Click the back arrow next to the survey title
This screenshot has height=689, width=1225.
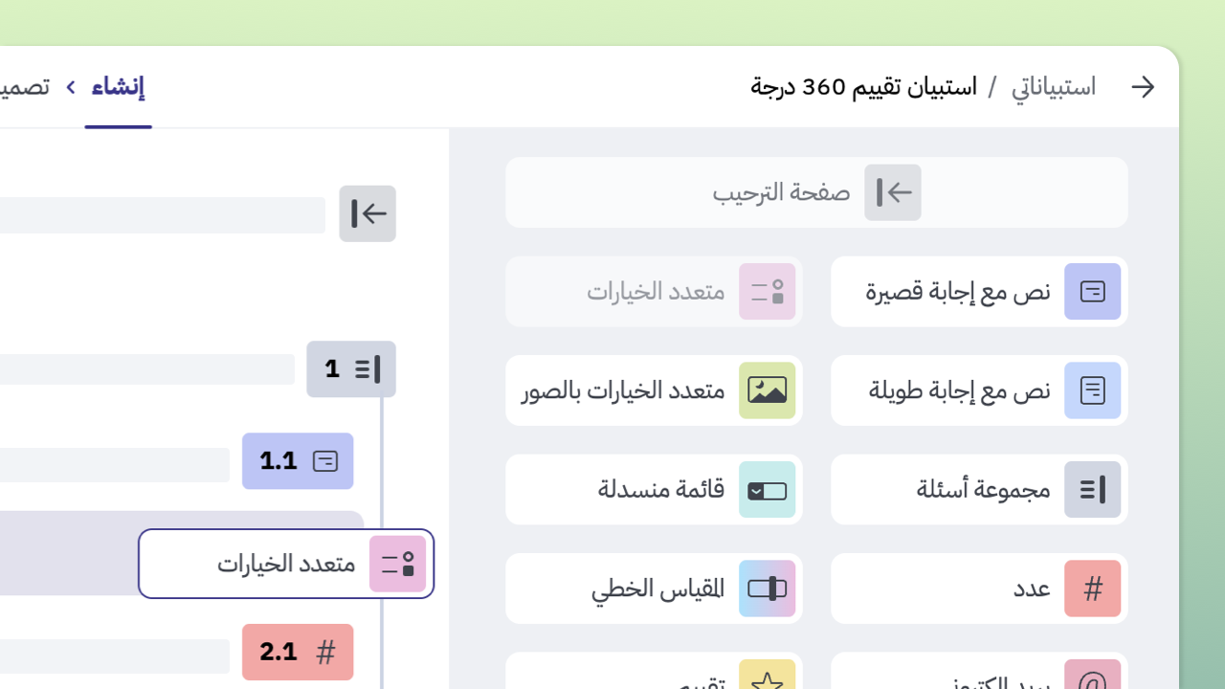[1143, 86]
